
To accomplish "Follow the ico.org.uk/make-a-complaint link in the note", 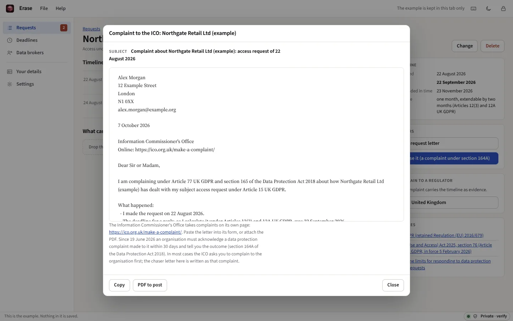I will pos(145,232).
